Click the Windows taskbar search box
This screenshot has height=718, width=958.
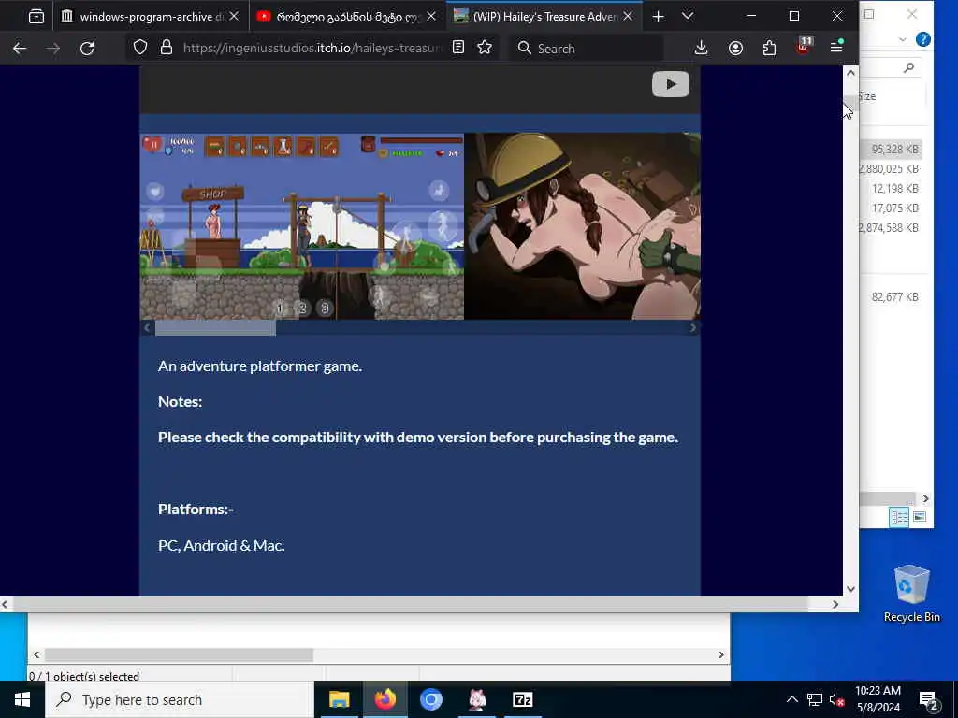(181, 699)
